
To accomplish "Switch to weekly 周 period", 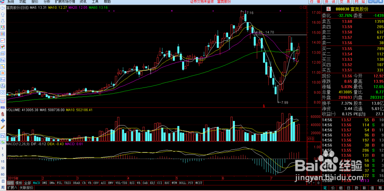I will click(2, 187).
